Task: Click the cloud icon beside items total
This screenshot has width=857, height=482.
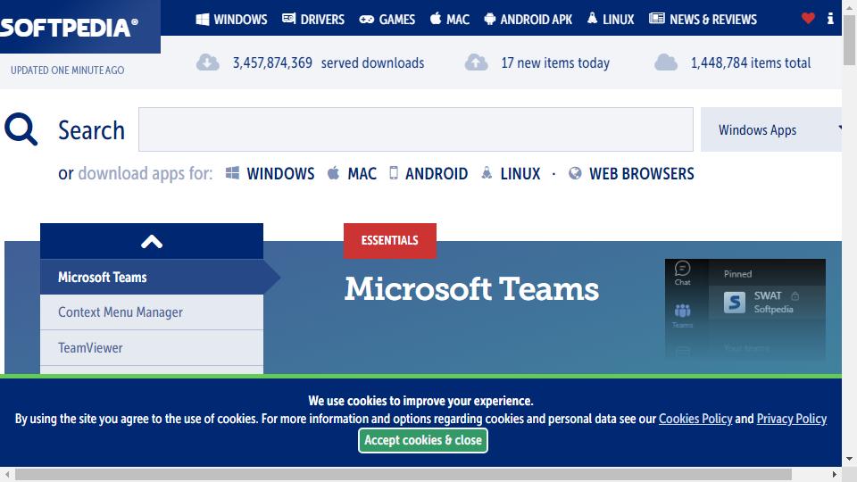Action: tap(666, 62)
